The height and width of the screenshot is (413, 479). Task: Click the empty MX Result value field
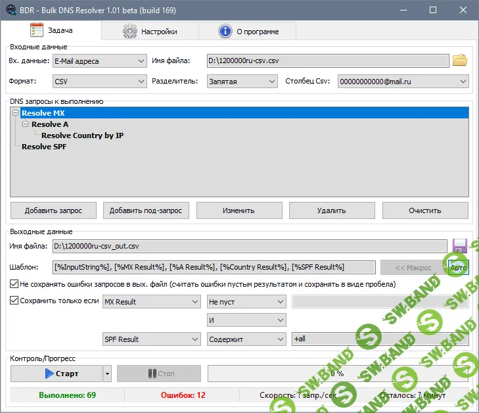[x=380, y=302]
